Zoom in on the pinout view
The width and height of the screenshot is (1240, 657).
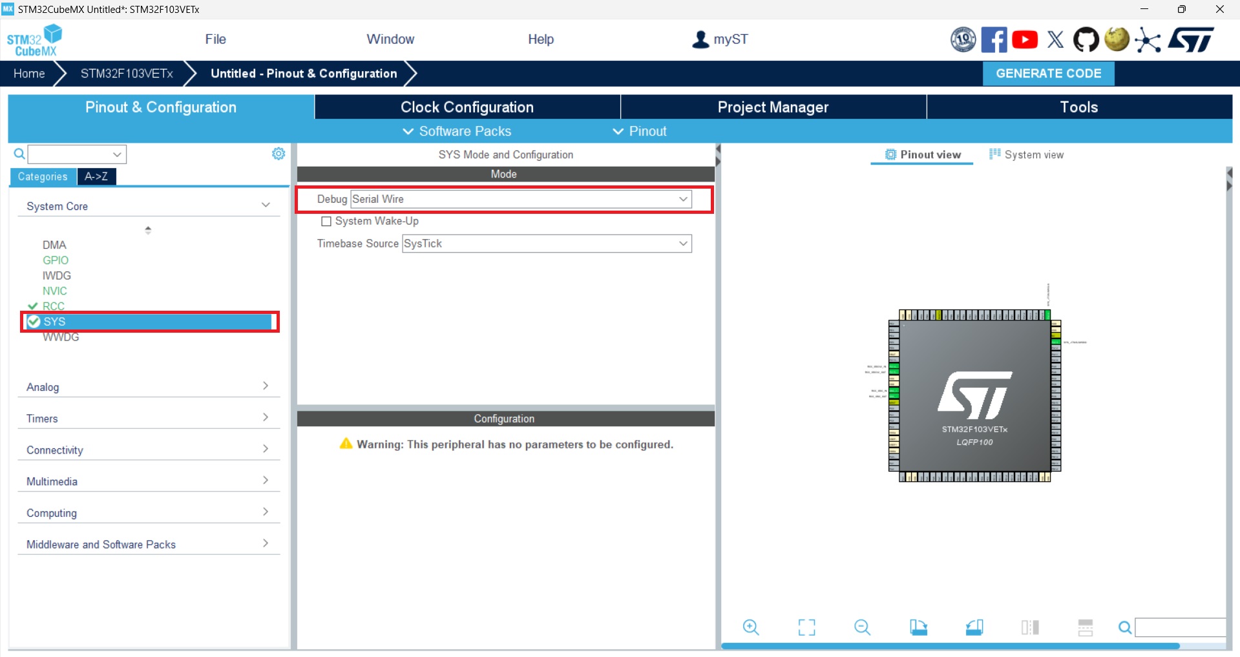tap(751, 627)
